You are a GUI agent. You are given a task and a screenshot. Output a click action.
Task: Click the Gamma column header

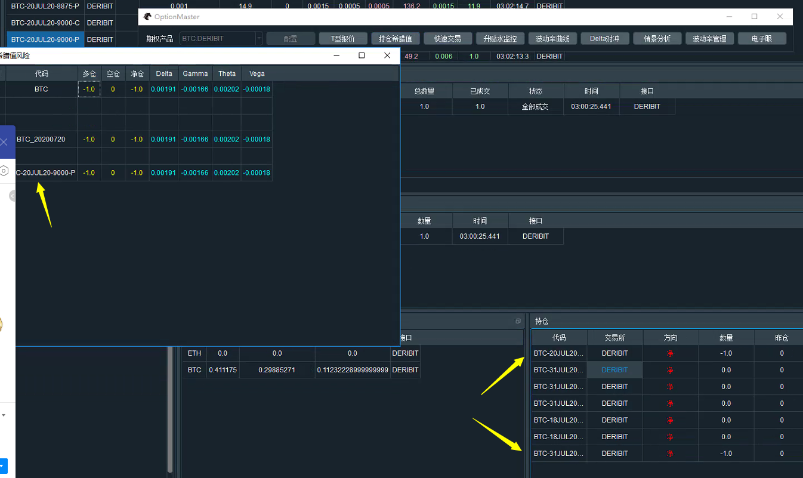point(196,73)
